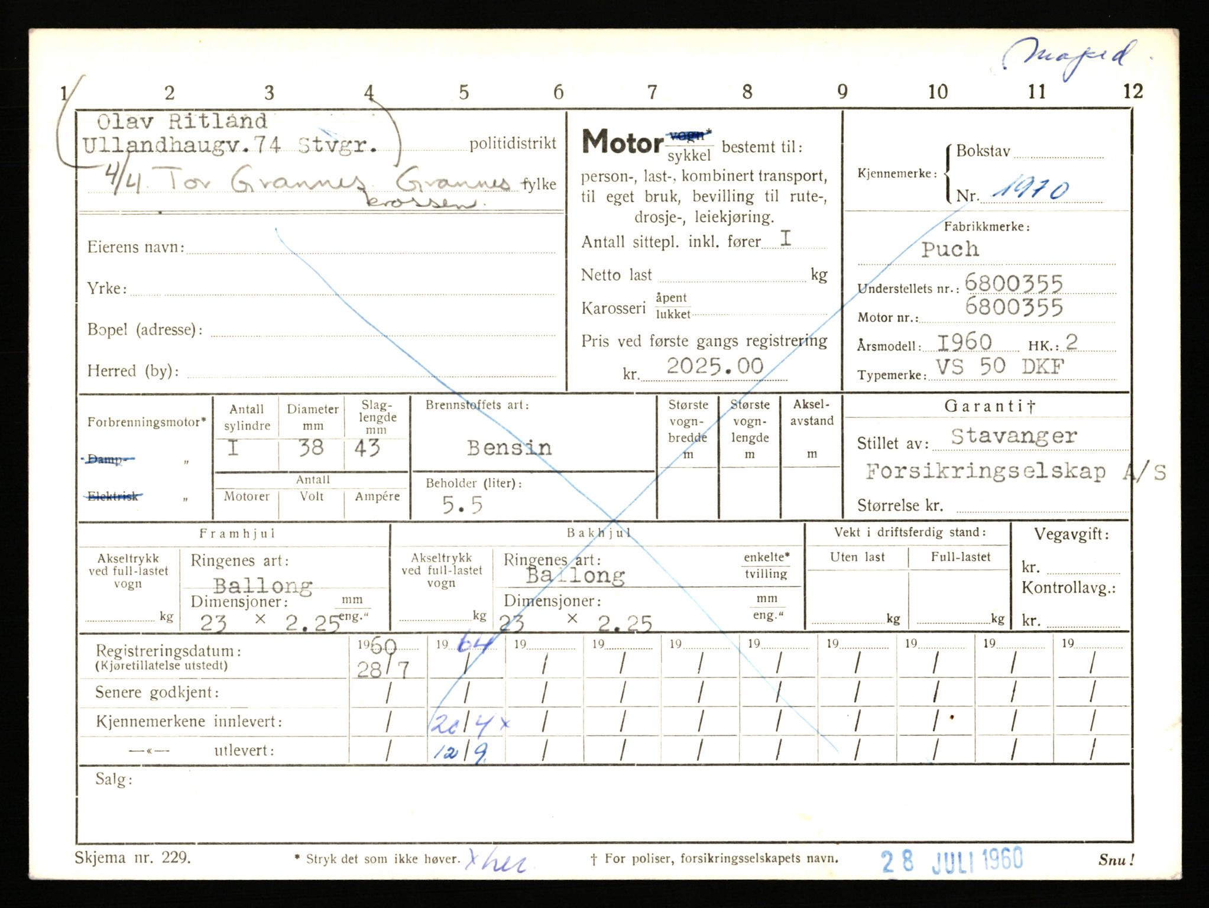This screenshot has width=1209, height=908.
Task: Select the "Typemerke:" label
Action: tap(892, 375)
